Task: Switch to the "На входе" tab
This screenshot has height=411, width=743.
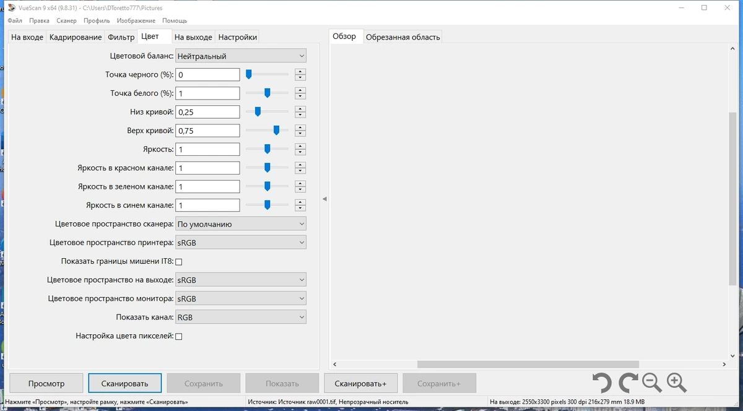Action: tap(27, 37)
